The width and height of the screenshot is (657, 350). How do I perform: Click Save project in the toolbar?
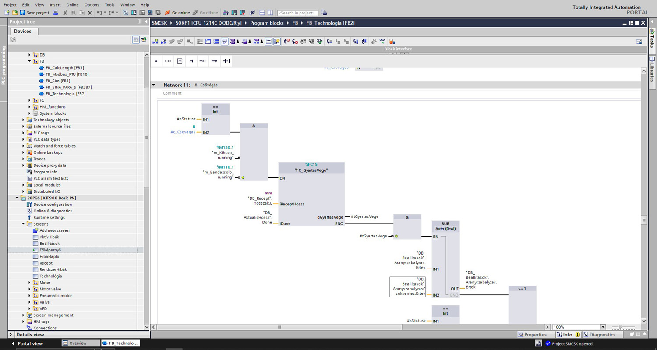(34, 13)
